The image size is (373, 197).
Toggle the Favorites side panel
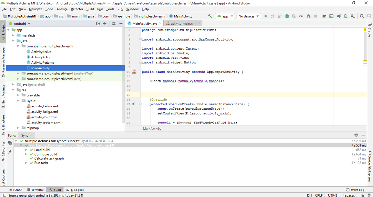pyautogui.click(x=3, y=152)
